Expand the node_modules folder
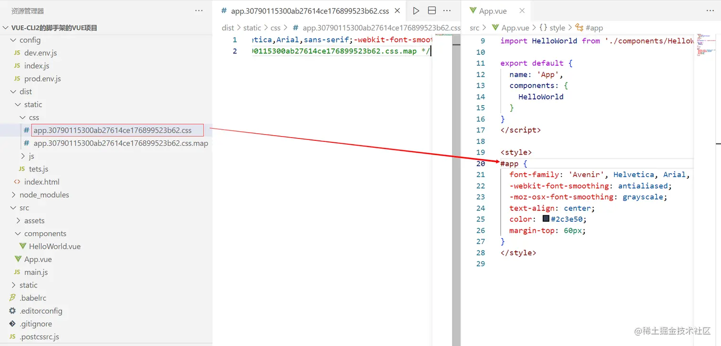The image size is (721, 346). 13,195
